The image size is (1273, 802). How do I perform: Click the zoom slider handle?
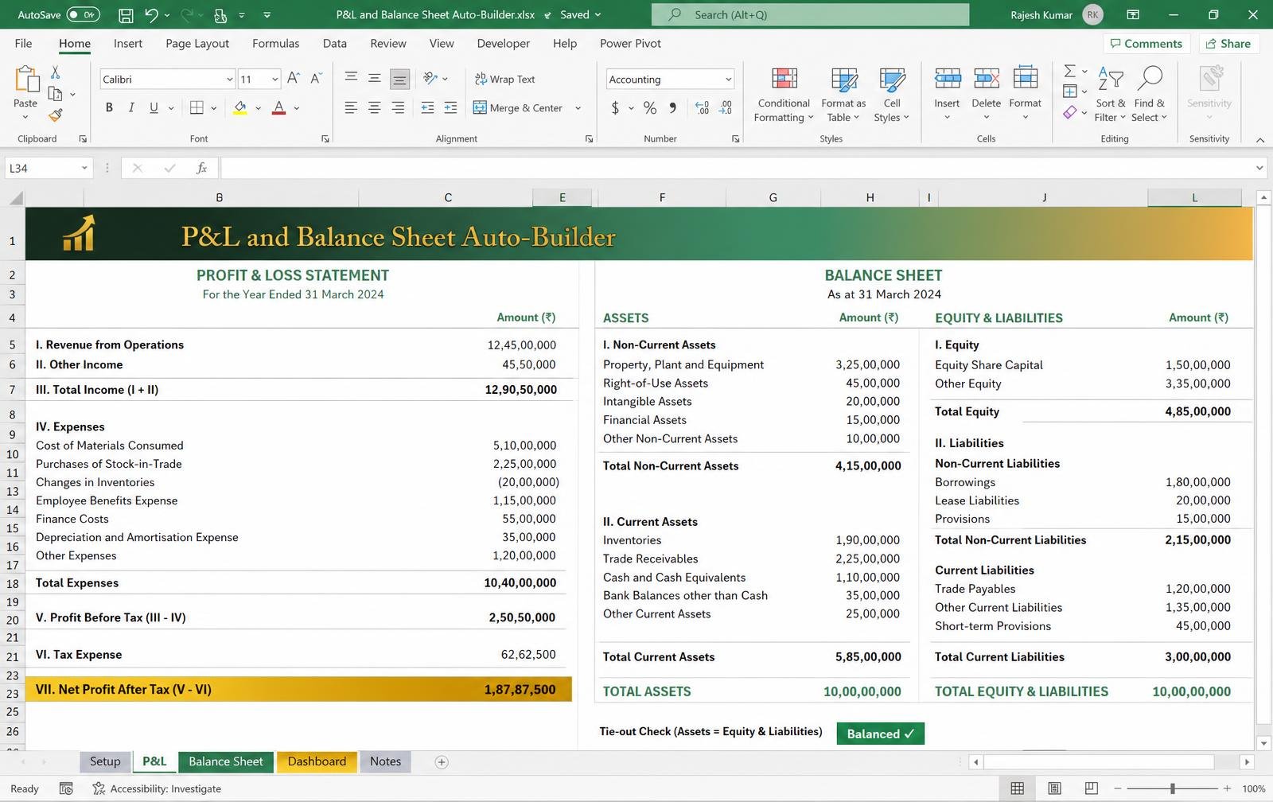point(1172,788)
